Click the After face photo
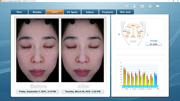 [x=83, y=50]
